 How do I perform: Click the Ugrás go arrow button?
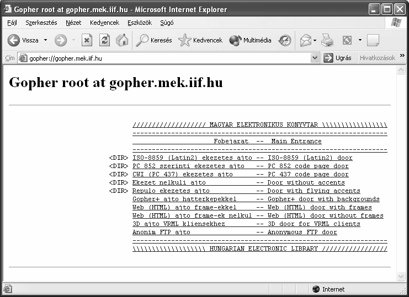point(338,58)
